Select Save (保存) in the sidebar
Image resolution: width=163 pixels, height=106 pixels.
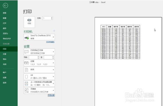(5, 28)
